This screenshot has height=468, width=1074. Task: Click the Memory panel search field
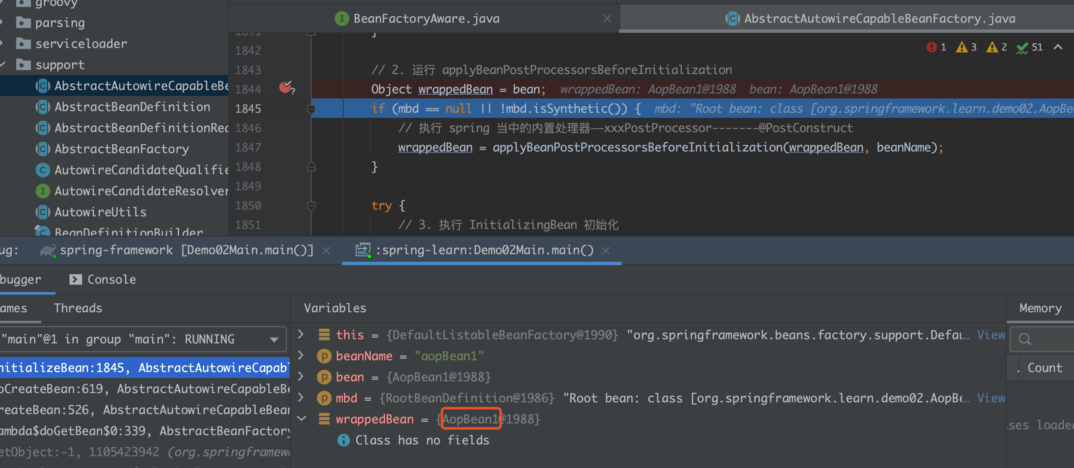click(x=1042, y=339)
